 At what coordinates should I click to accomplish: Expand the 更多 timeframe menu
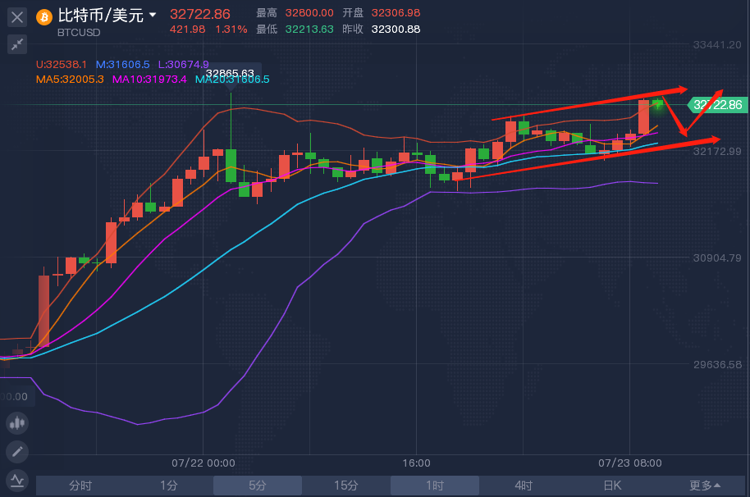pyautogui.click(x=705, y=486)
